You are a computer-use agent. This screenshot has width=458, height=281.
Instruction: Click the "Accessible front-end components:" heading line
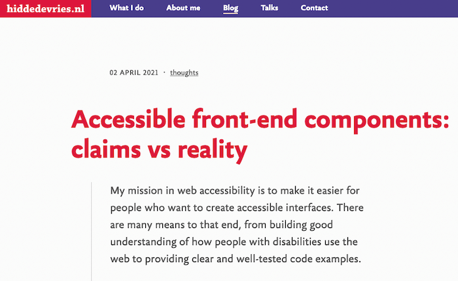point(260,120)
